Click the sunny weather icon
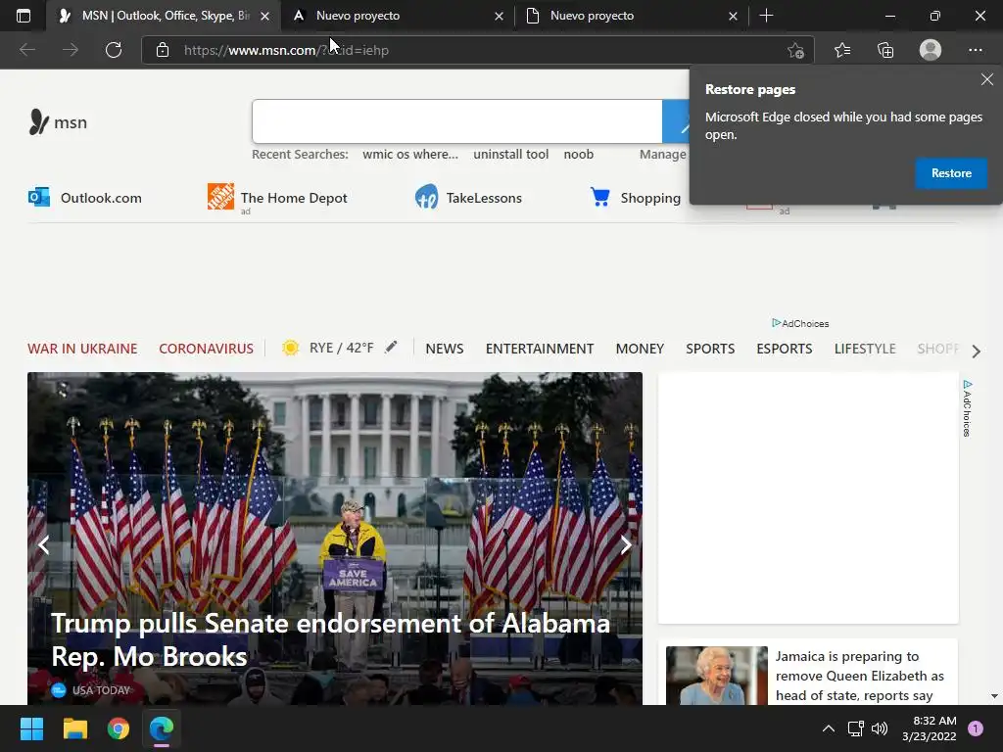 tap(290, 348)
